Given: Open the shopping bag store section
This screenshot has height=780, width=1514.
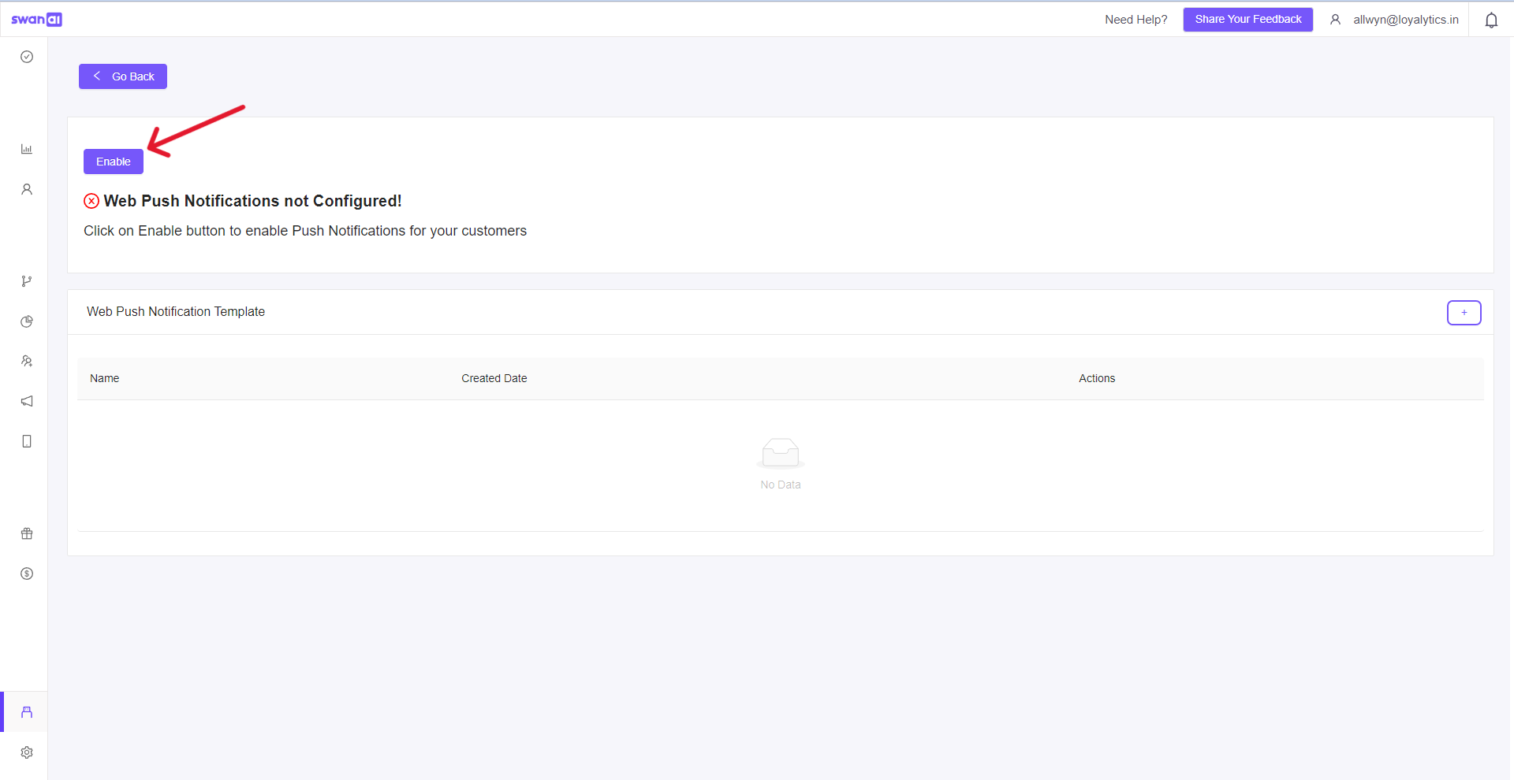Looking at the screenshot, I should (26, 711).
